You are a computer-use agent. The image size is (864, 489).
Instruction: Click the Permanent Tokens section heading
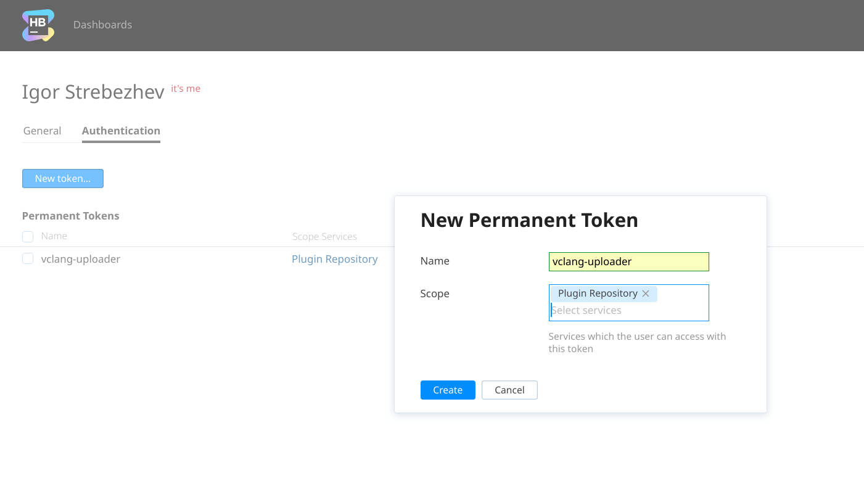point(70,216)
